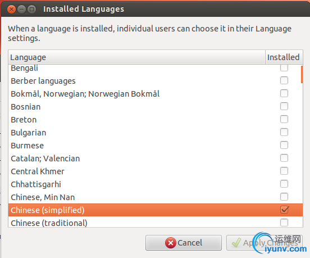Screen dimensions: 310x258
Task: Select the Chhattisgarhi language row
Action: [156, 184]
